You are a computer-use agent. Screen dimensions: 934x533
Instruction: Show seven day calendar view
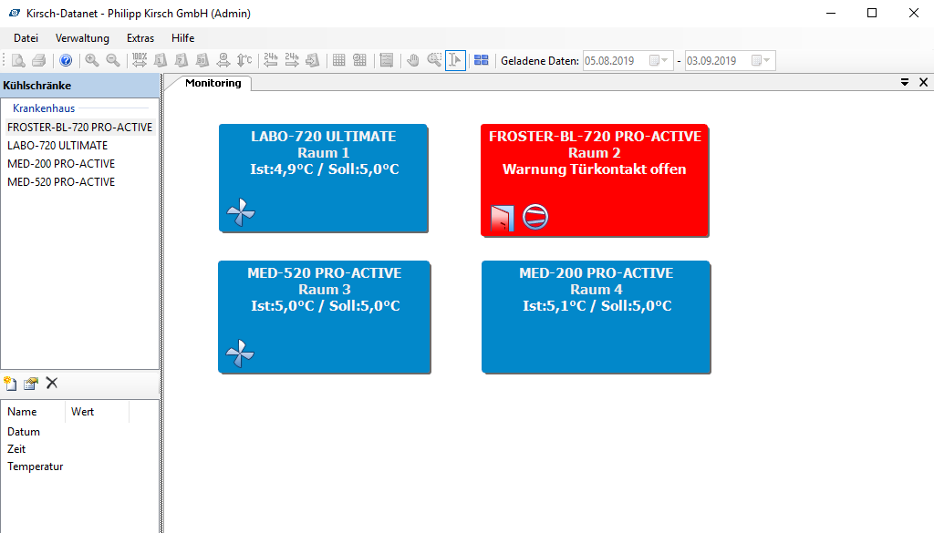(x=182, y=60)
